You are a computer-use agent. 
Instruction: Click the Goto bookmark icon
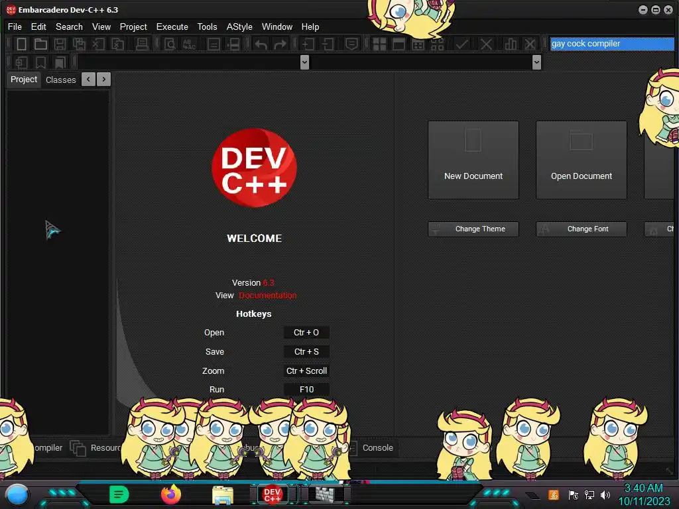(x=60, y=62)
